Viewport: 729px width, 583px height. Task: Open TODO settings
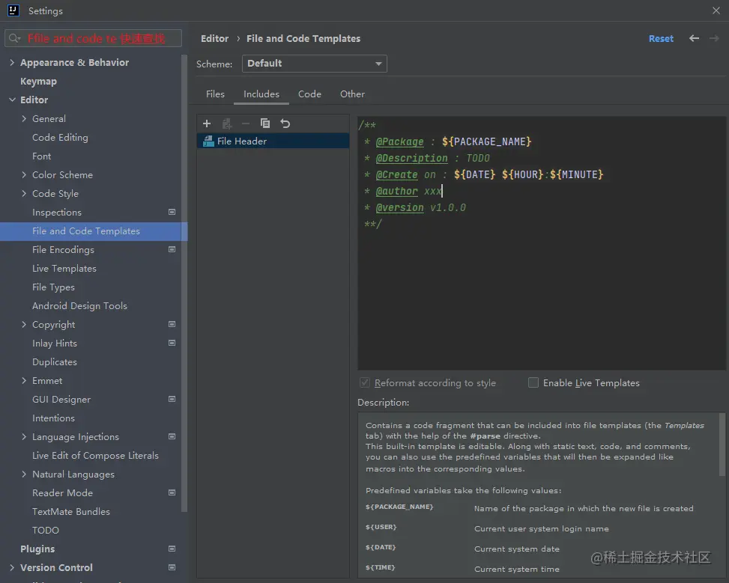tap(46, 530)
